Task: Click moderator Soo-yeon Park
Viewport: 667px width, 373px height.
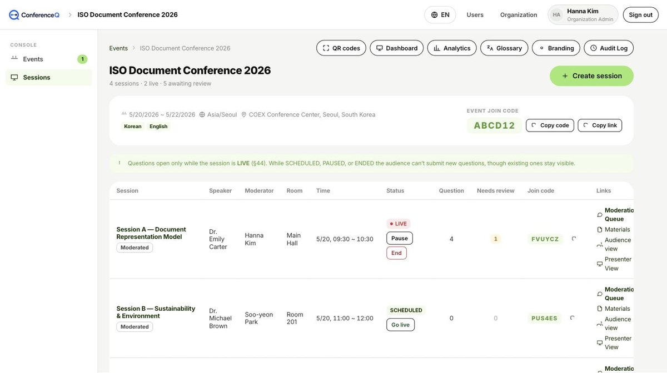Action: [x=259, y=318]
